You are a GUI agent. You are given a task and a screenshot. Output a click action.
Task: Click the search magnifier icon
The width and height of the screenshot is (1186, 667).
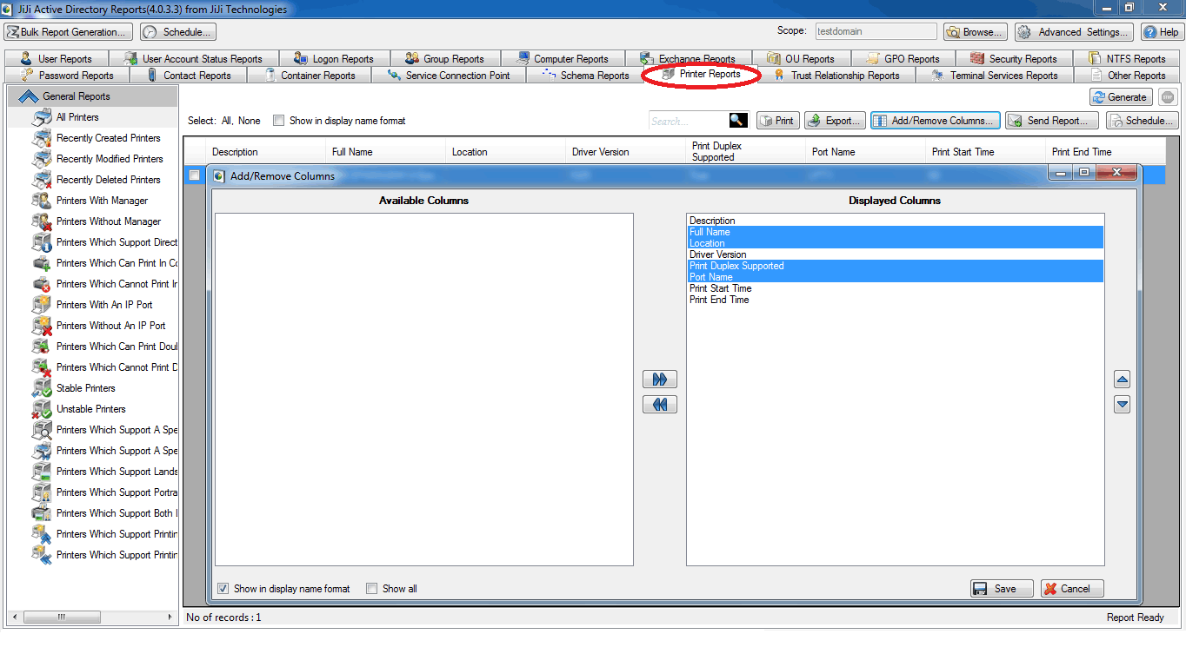pos(737,121)
